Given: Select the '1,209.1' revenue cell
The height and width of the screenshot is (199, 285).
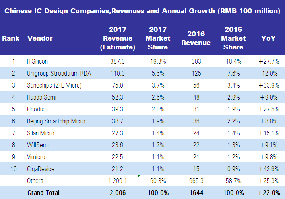Looking at the screenshot, I should pyautogui.click(x=118, y=181).
